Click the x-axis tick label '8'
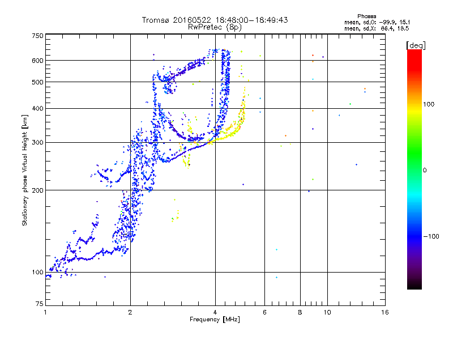Image resolution: width=453 pixels, height=340 pixels. click(300, 312)
